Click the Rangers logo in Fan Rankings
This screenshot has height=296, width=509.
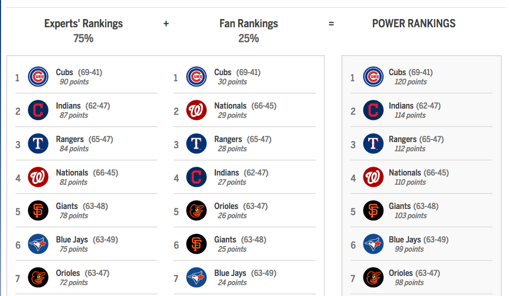[196, 144]
